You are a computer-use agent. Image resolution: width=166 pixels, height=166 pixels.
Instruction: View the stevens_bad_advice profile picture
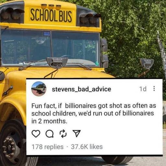(39, 89)
